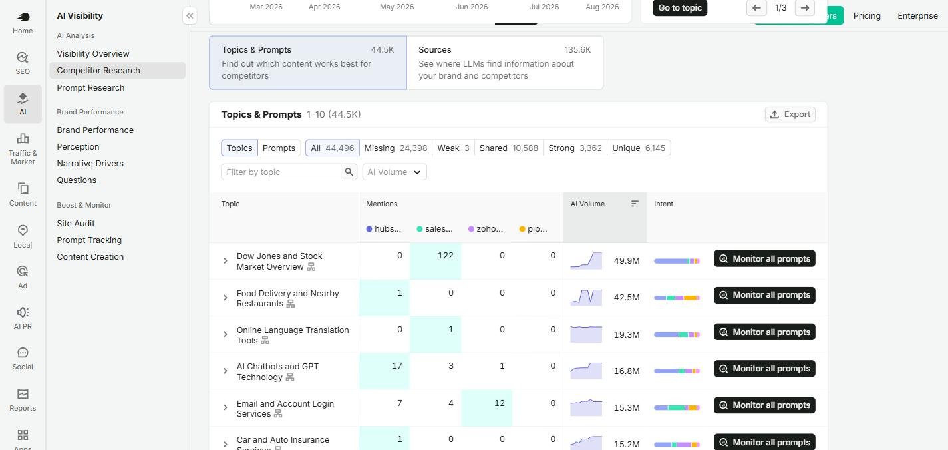The image size is (948, 450).
Task: Open Prompt Research in side menu
Action: click(x=90, y=87)
